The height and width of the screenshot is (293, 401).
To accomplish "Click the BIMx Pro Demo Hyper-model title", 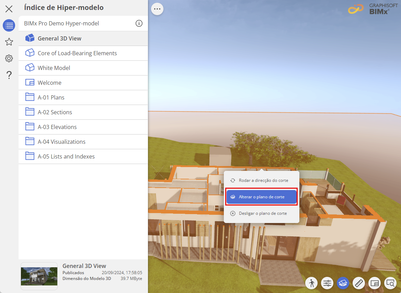I will tap(61, 23).
